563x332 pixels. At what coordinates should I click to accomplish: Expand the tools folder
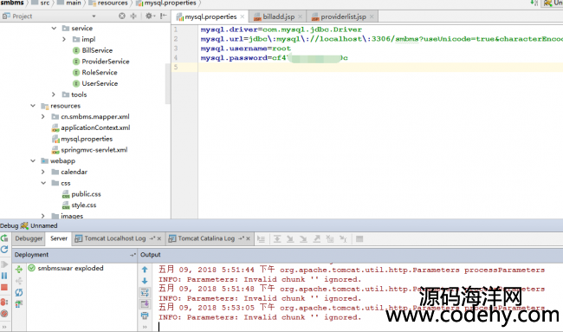tap(54, 94)
